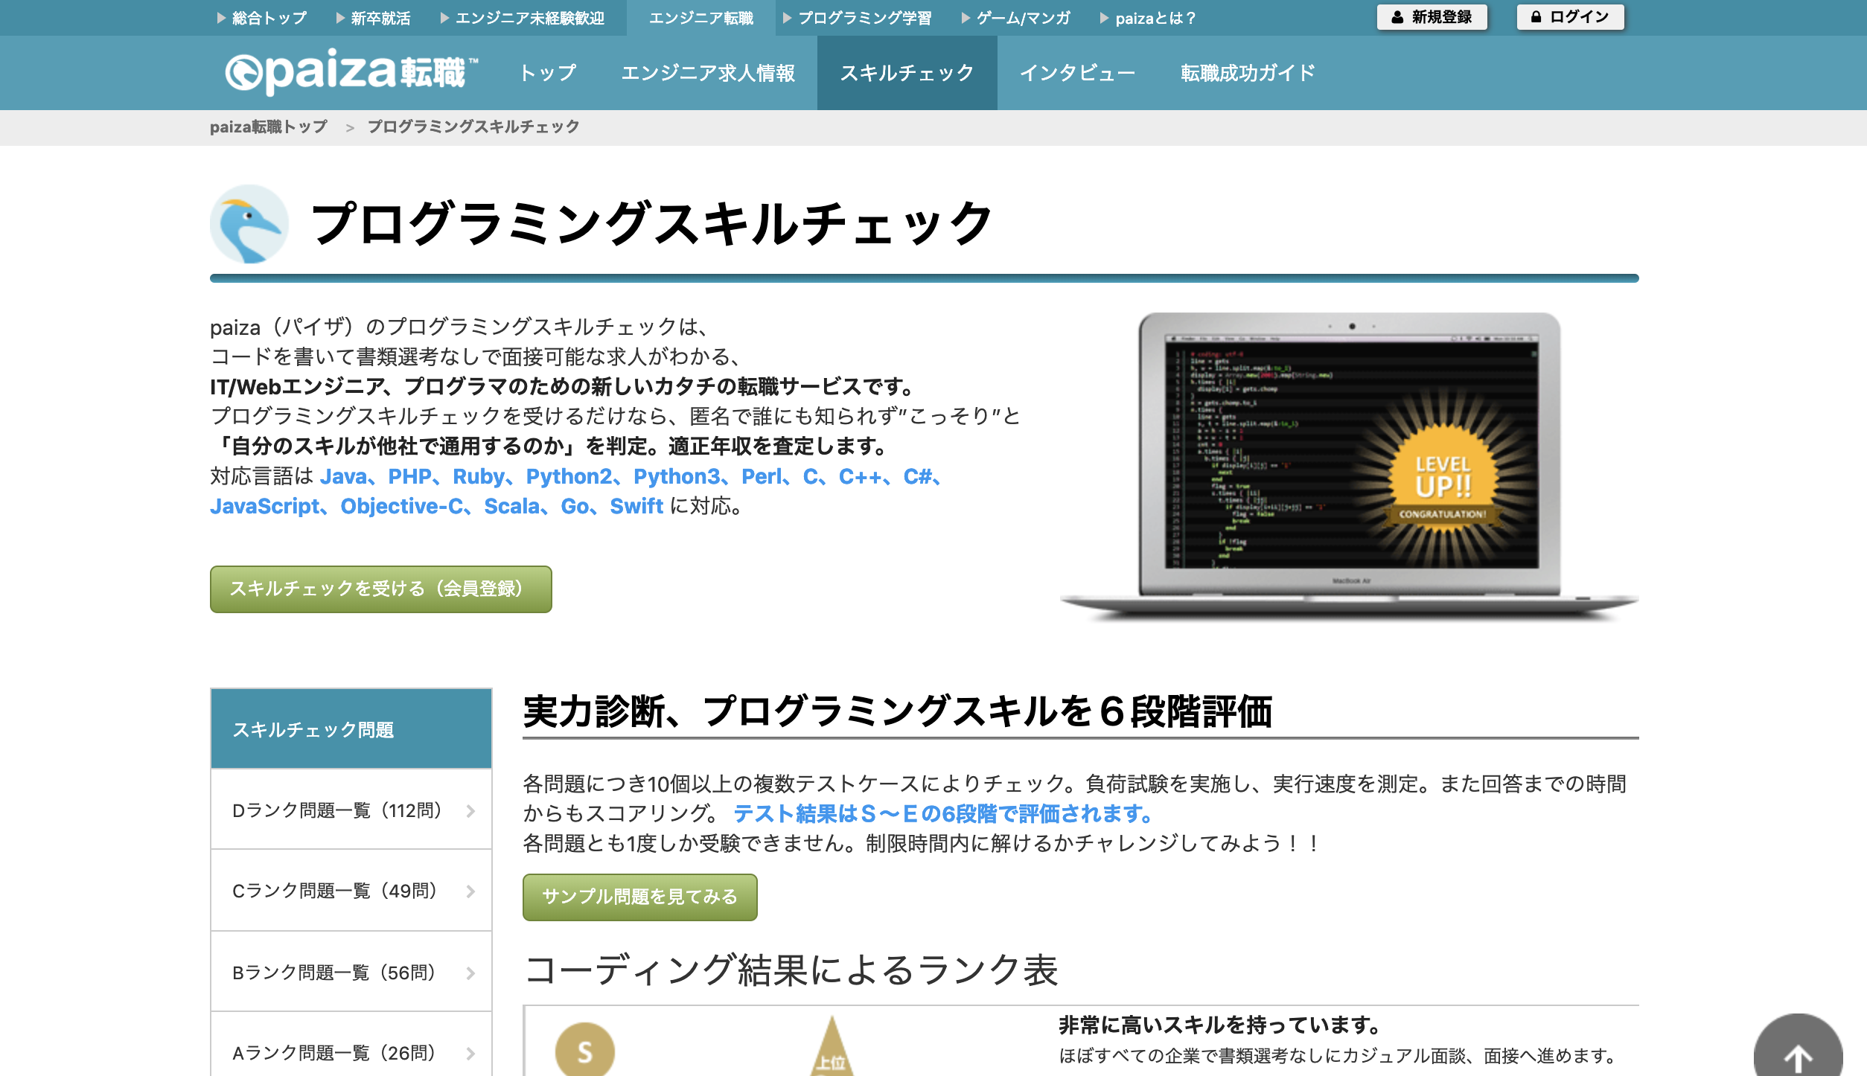Image resolution: width=1867 pixels, height=1076 pixels.
Task: Click the Go language link
Action: 575,506
